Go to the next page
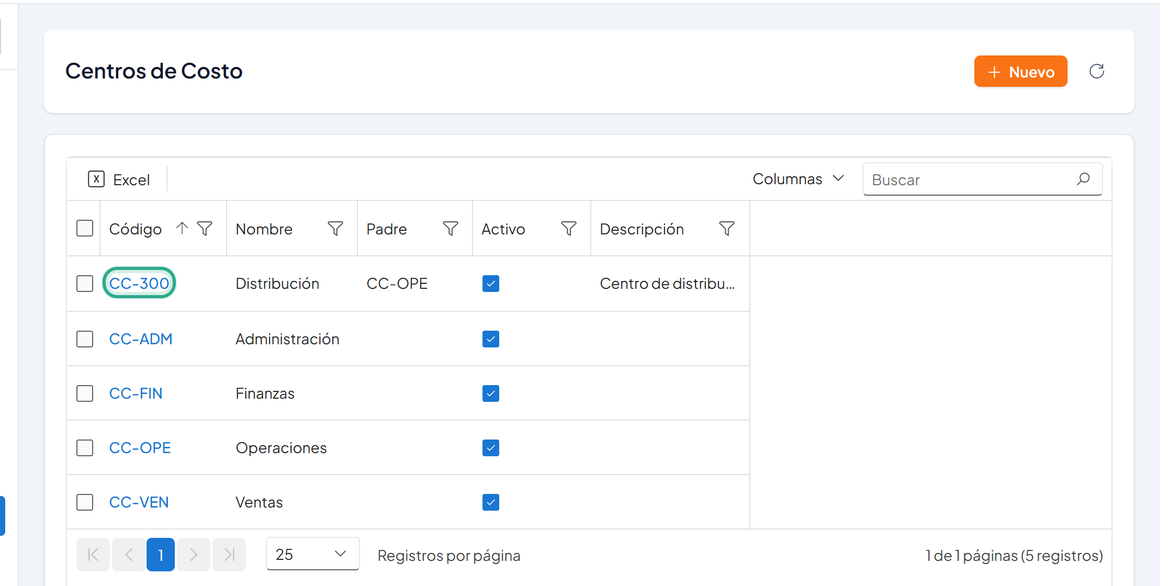Image resolution: width=1168 pixels, height=586 pixels. coord(194,555)
